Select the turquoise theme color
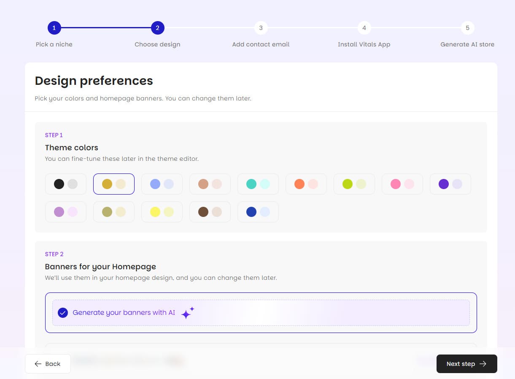The height and width of the screenshot is (379, 515). (258, 184)
